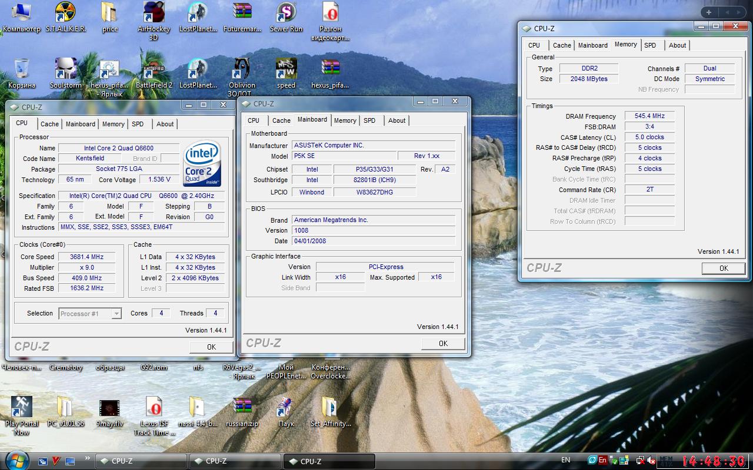753x470 pixels.
Task: Open the Set_Affinity... folder
Action: point(330,412)
